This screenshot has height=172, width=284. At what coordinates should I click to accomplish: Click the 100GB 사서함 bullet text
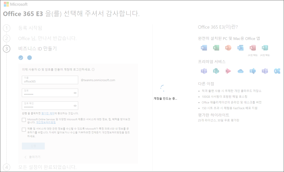click(x=225, y=97)
